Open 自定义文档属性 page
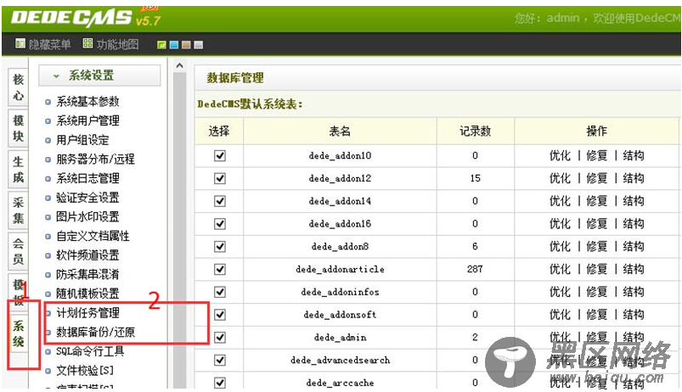 [x=93, y=236]
